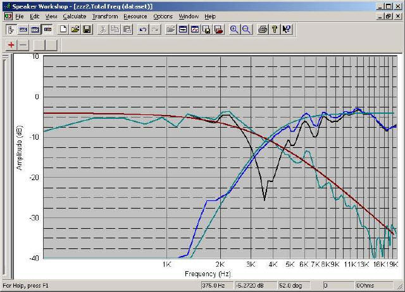Toggle the fourth pressed view-mode toolbar button
The height and width of the screenshot is (292, 405).
[x=47, y=29]
